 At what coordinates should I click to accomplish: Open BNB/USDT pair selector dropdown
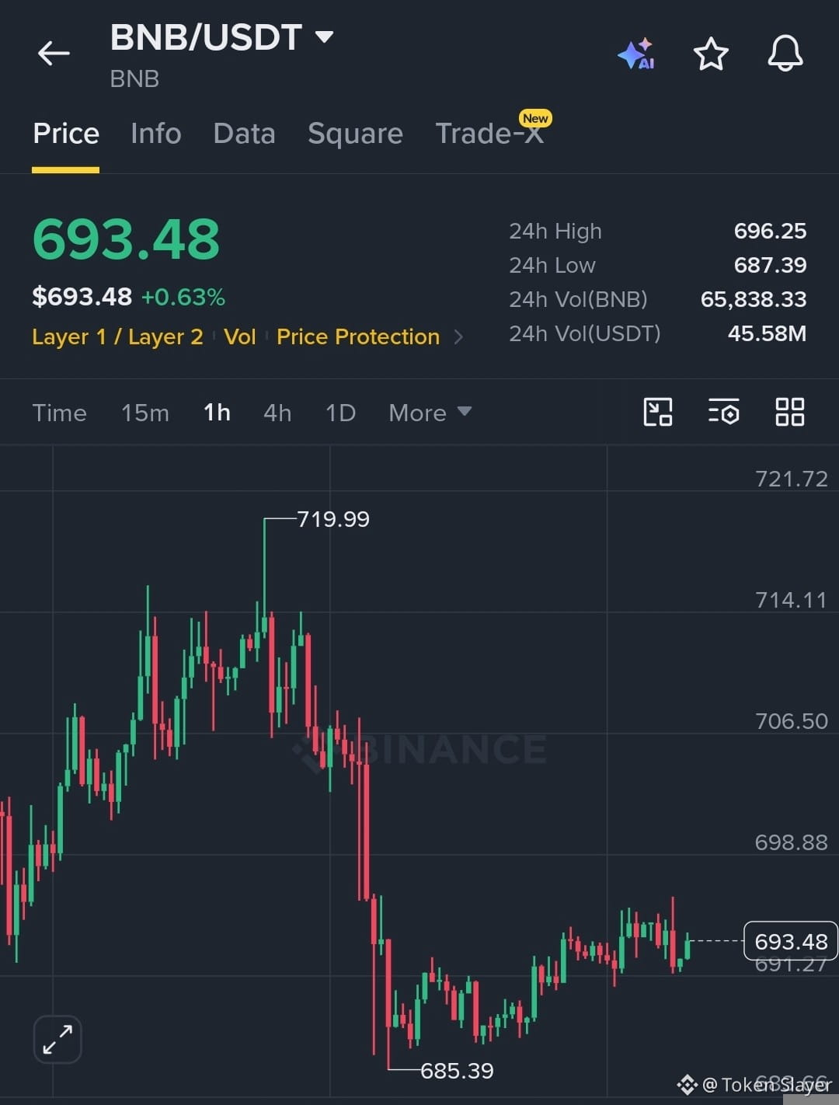pyautogui.click(x=221, y=37)
